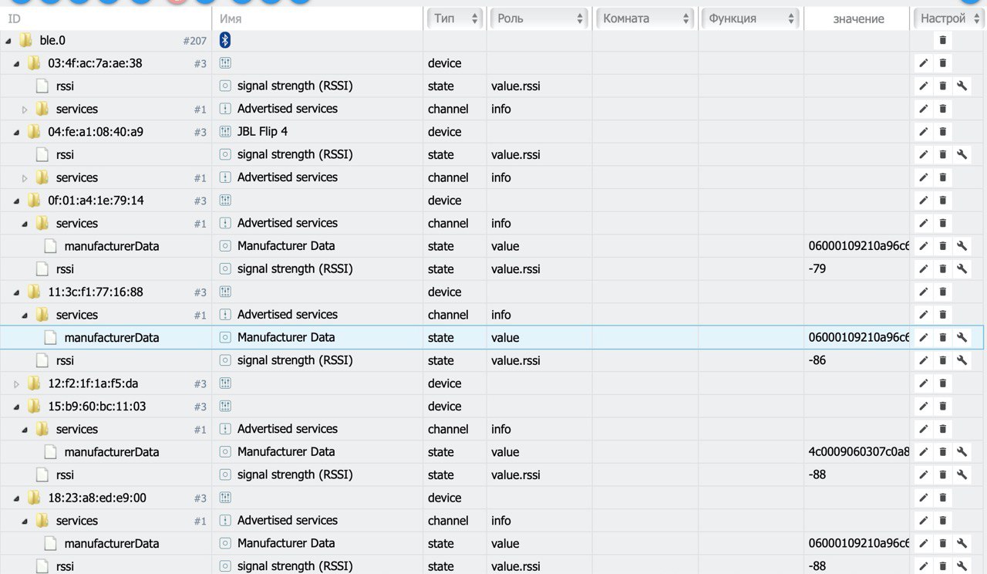Image resolution: width=987 pixels, height=574 pixels.
Task: Collapse the 18:23:a8:ed:e9:00 device node
Action: [x=16, y=498]
